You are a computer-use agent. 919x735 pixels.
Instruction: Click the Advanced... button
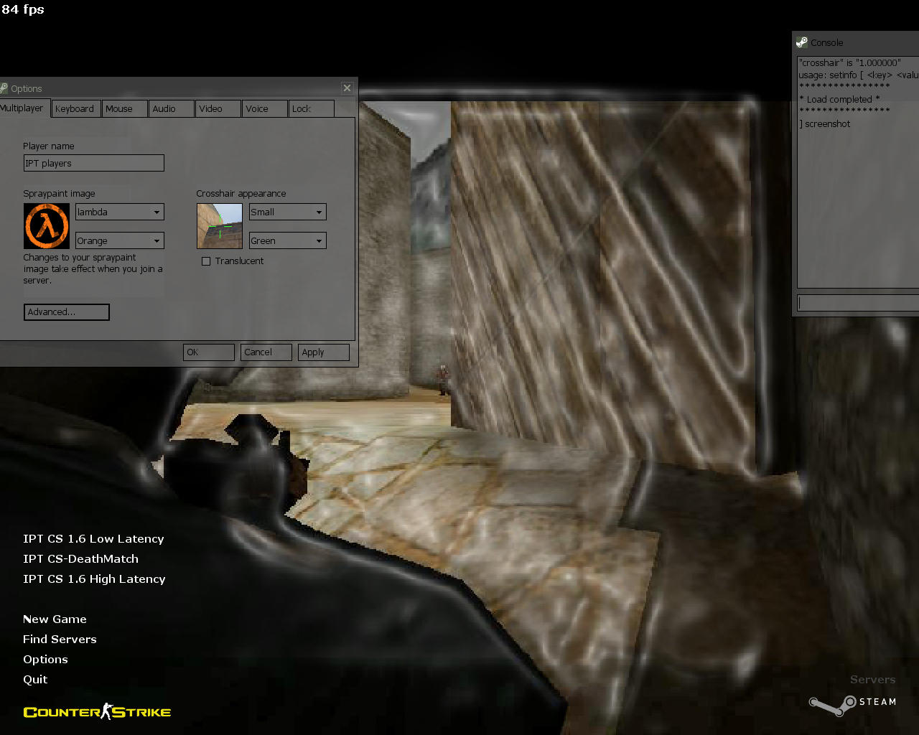tap(67, 312)
